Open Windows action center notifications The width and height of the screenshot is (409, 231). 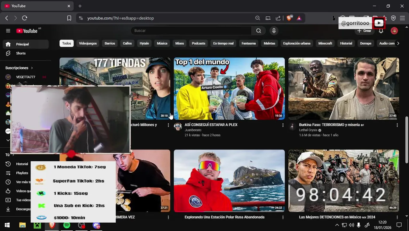pyautogui.click(x=399, y=225)
